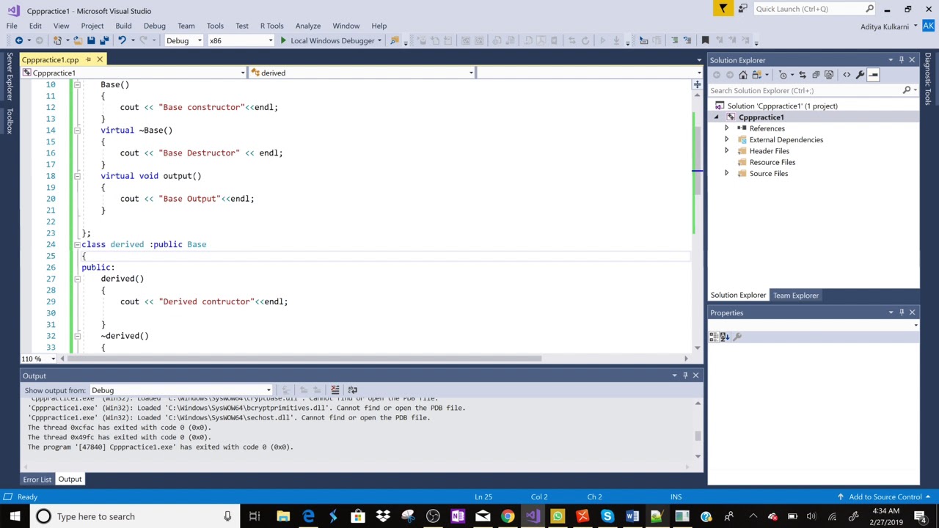Open the Diagnostic Tools side tab
This screenshot has height=528, width=939.
tap(928, 78)
